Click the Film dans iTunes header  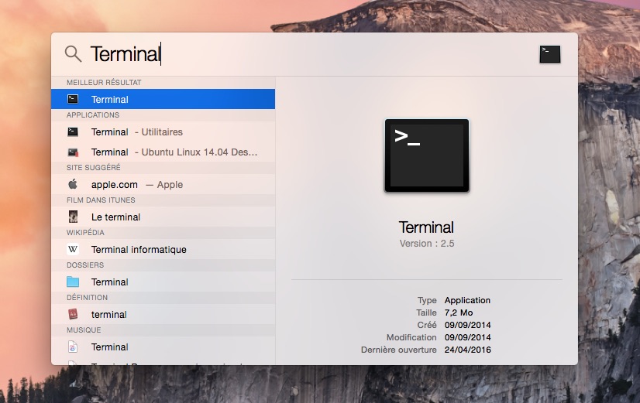101,200
